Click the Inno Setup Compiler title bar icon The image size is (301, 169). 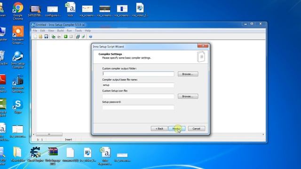33,25
